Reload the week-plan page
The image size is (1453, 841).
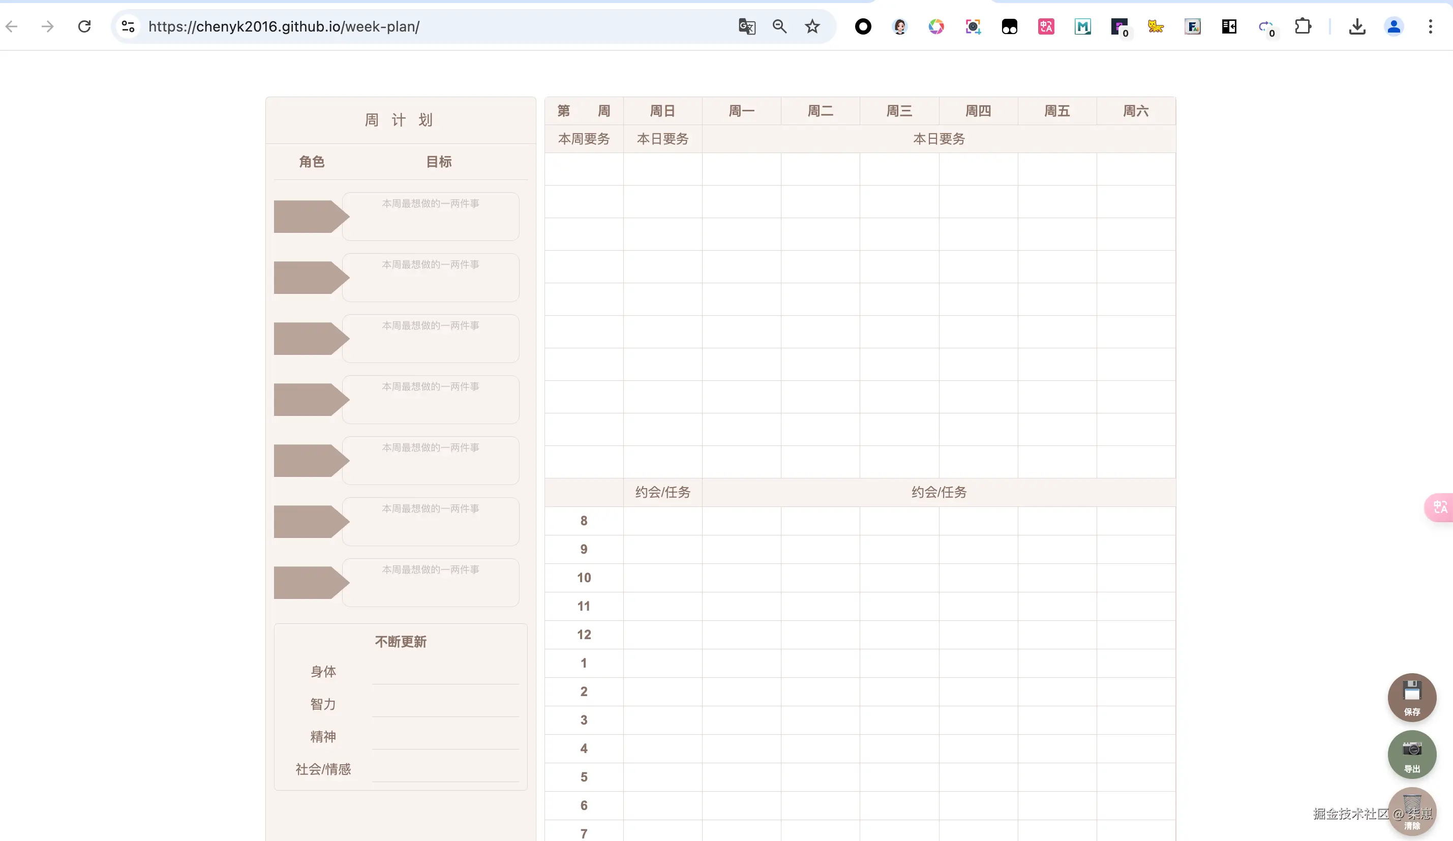click(x=84, y=26)
